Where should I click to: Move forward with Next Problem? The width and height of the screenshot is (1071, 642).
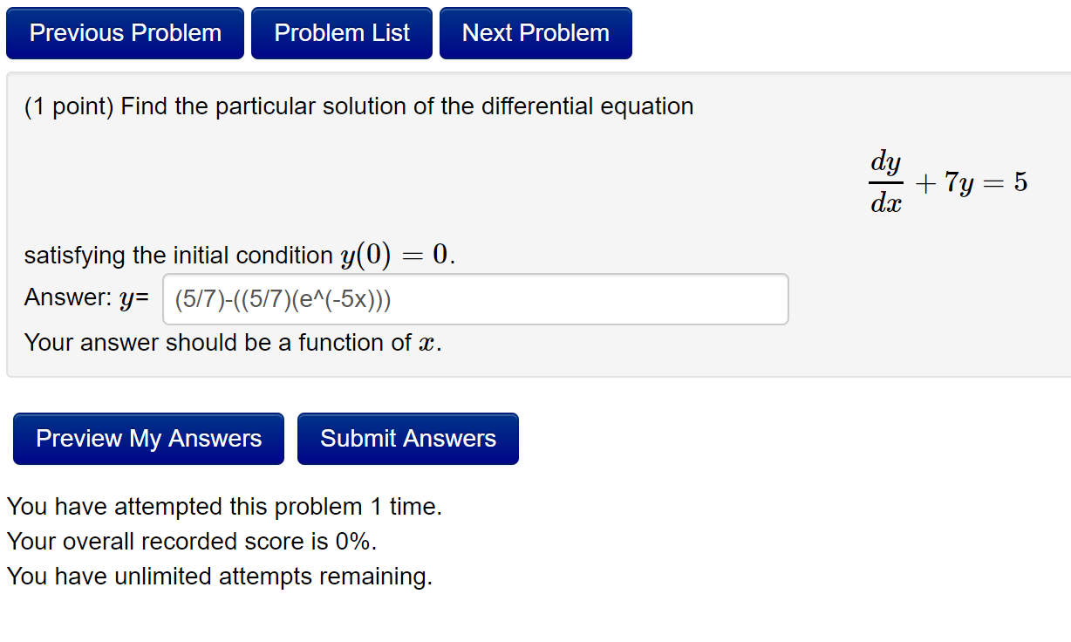[535, 32]
